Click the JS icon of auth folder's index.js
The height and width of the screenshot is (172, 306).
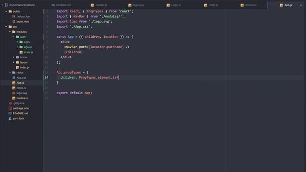pyautogui.click(x=21, y=52)
